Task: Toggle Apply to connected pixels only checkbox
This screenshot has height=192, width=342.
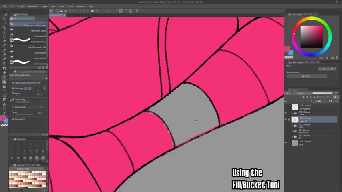Action: coord(13,83)
